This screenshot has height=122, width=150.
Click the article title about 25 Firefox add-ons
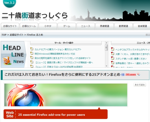[x=62, y=75]
